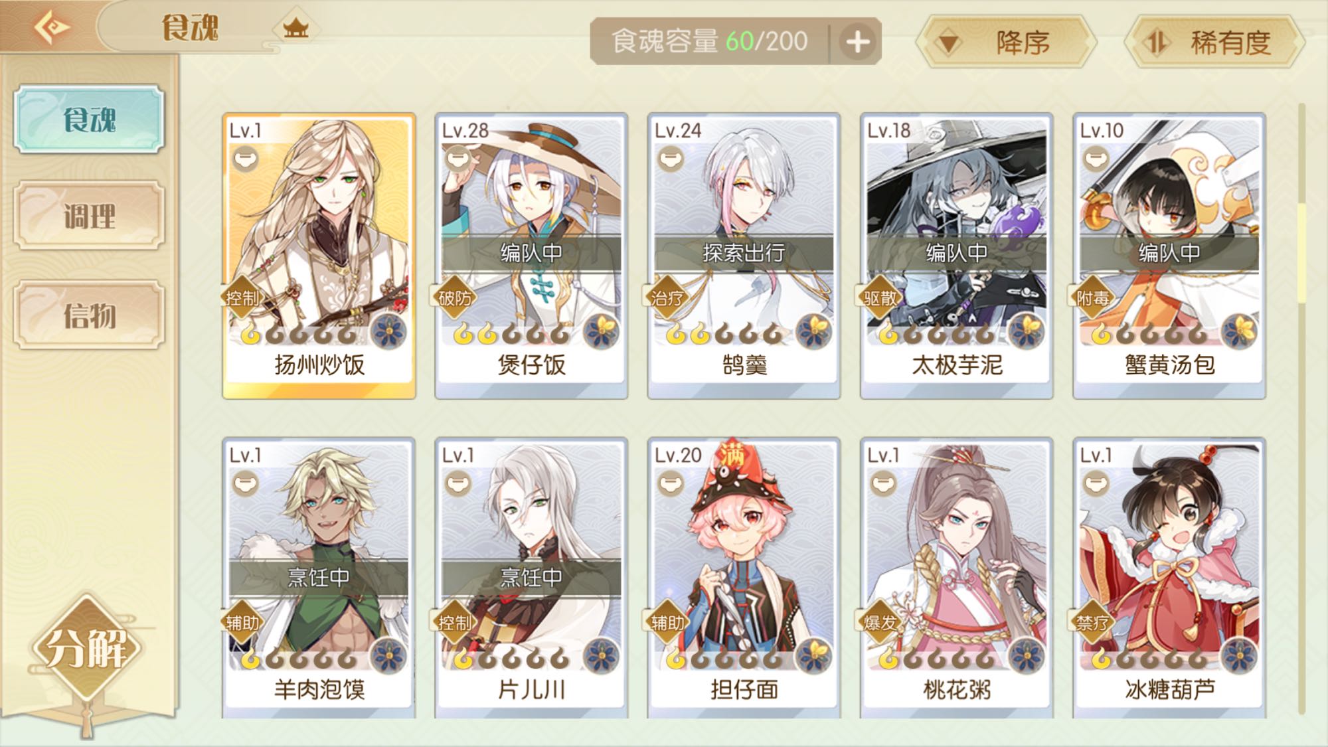This screenshot has height=747, width=1328.
Task: Open the 担仔面 character card
Action: pyautogui.click(x=744, y=578)
